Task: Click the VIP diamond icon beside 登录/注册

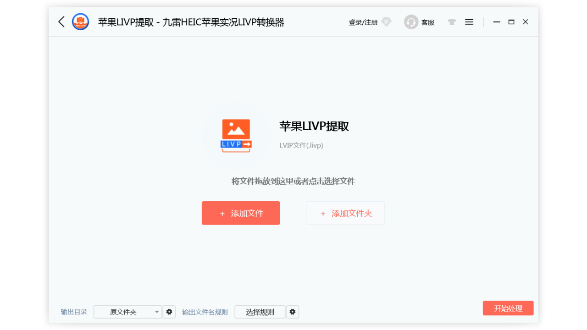Action: point(386,22)
